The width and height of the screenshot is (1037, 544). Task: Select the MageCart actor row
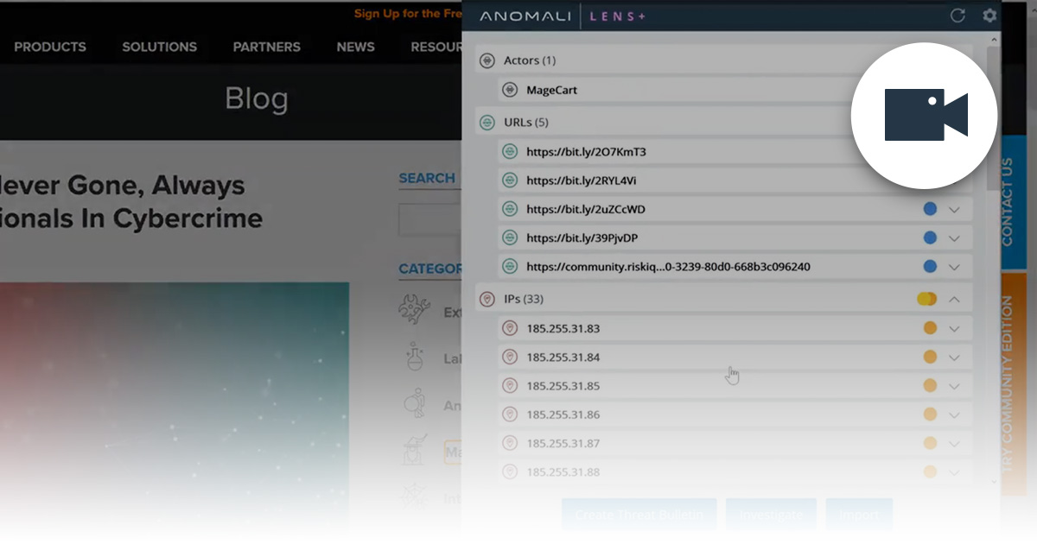pos(735,90)
